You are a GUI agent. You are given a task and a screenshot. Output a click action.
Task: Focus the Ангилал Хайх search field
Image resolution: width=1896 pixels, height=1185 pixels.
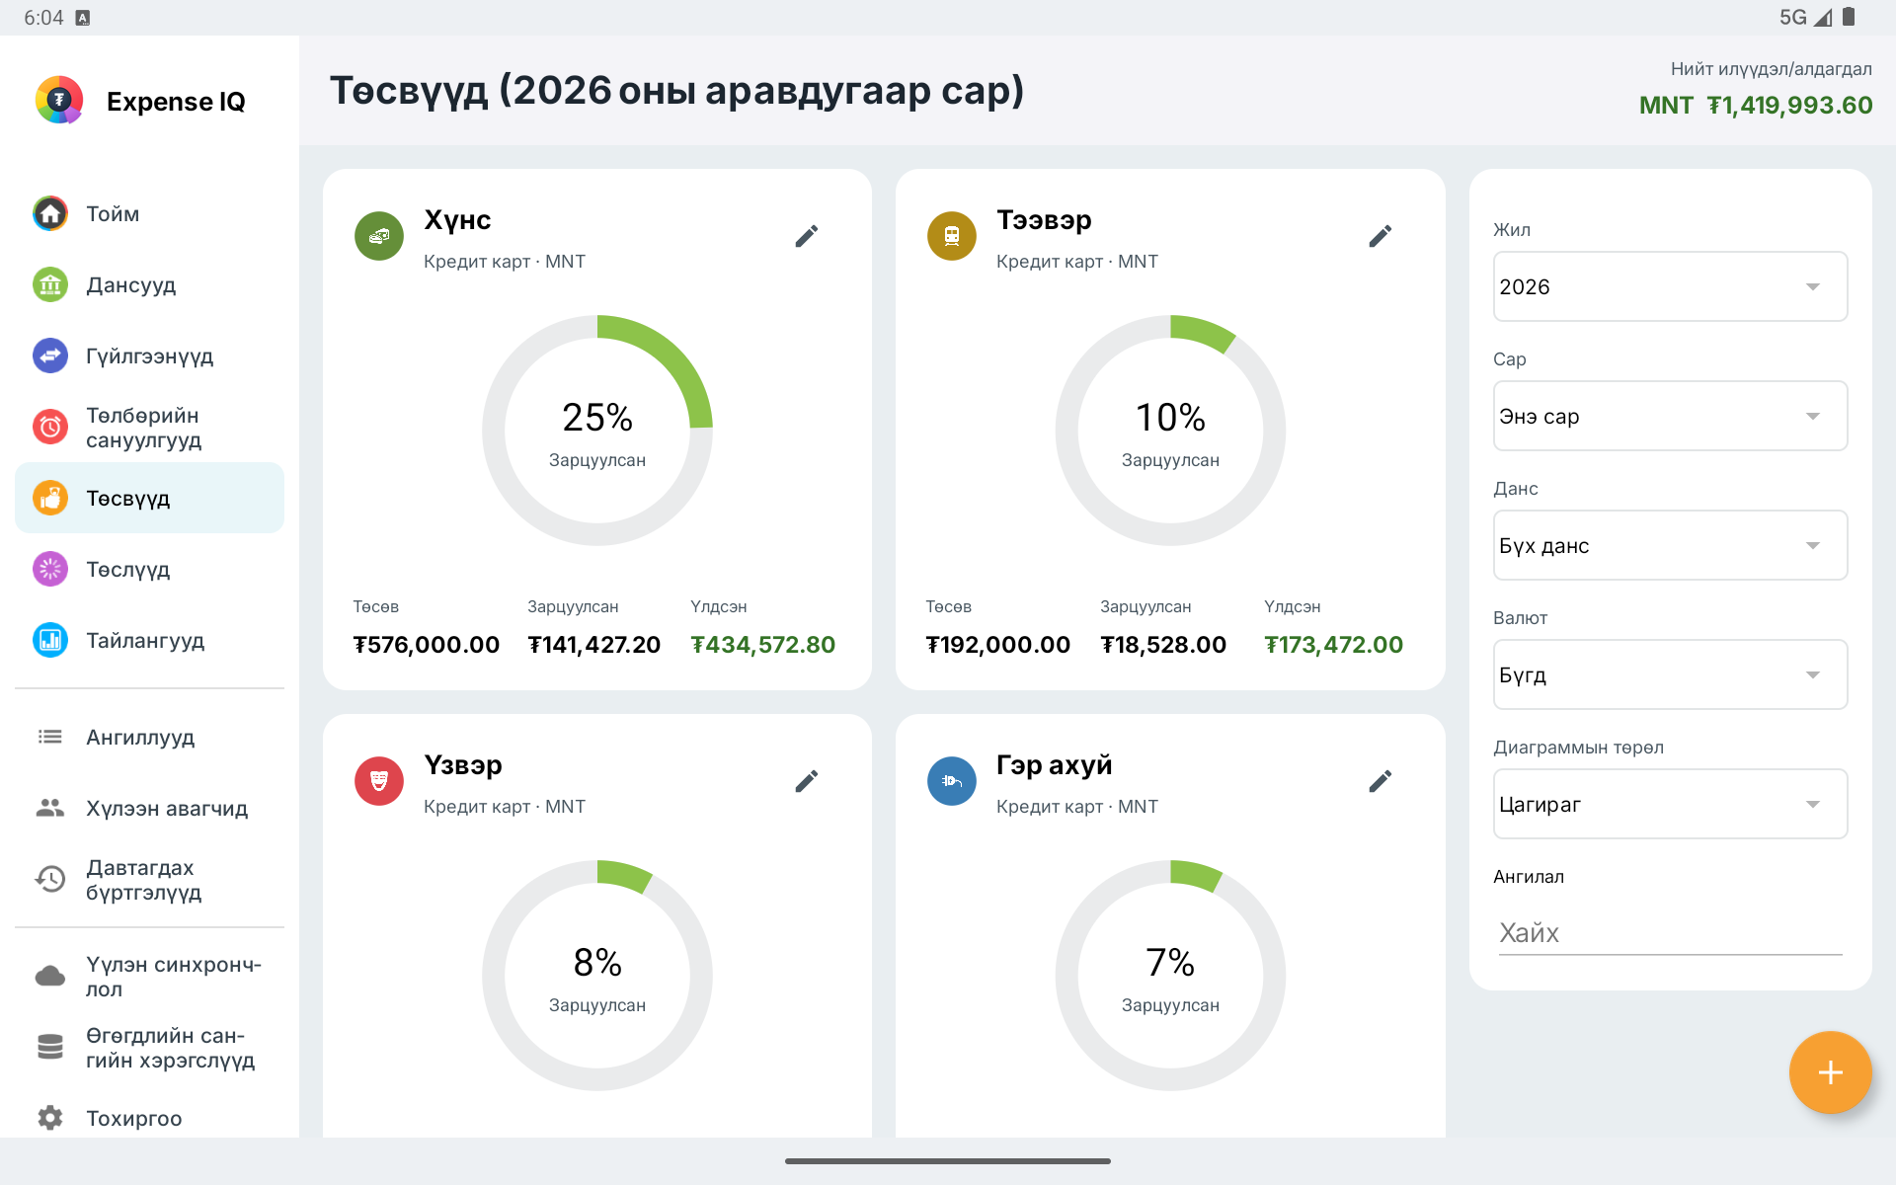click(1670, 932)
